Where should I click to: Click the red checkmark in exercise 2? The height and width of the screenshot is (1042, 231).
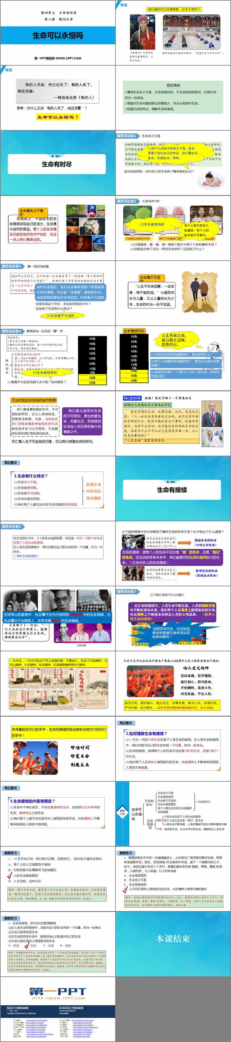point(125,889)
